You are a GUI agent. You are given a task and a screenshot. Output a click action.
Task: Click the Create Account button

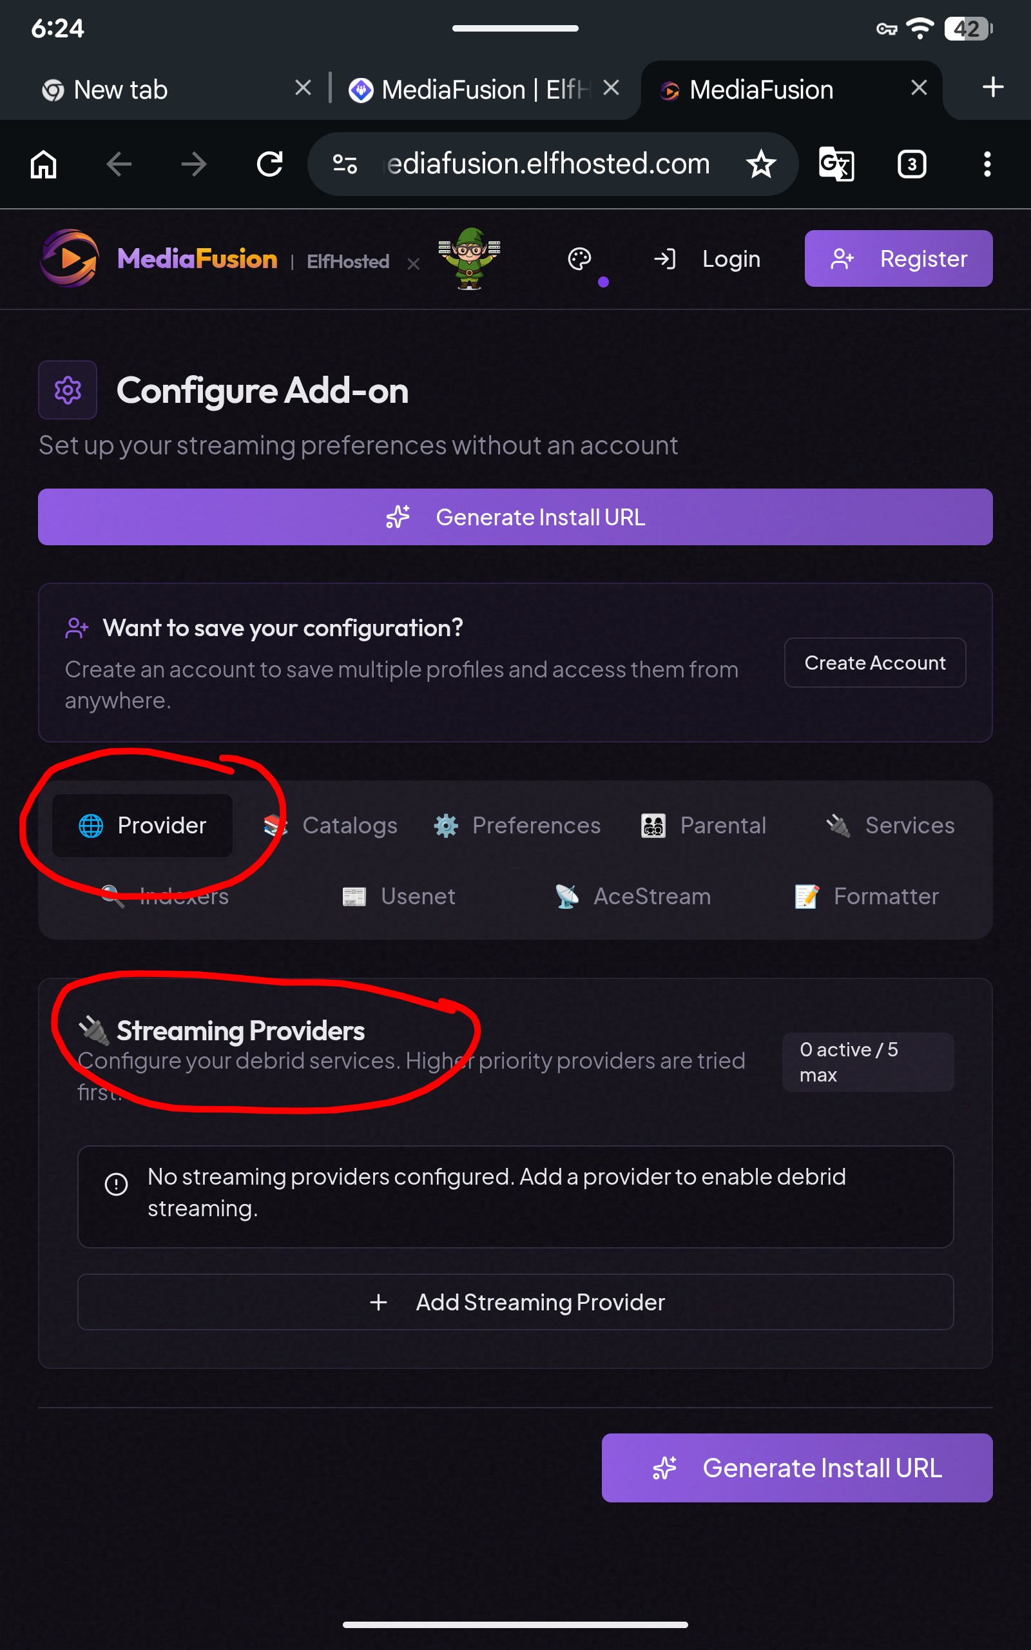[x=875, y=663]
